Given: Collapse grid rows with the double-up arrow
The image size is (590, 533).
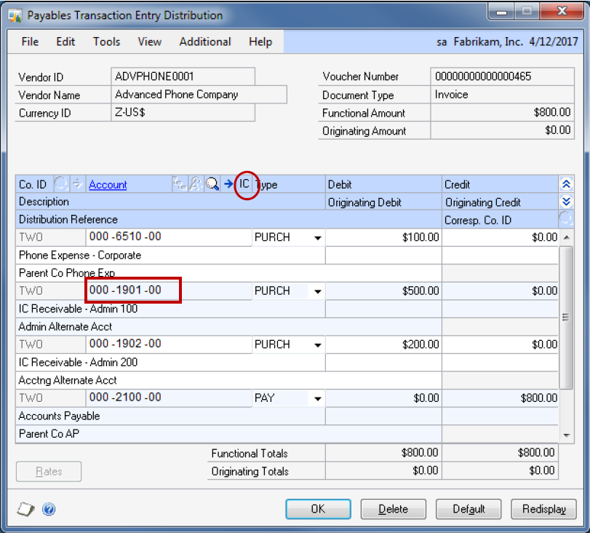Looking at the screenshot, I should point(565,185).
